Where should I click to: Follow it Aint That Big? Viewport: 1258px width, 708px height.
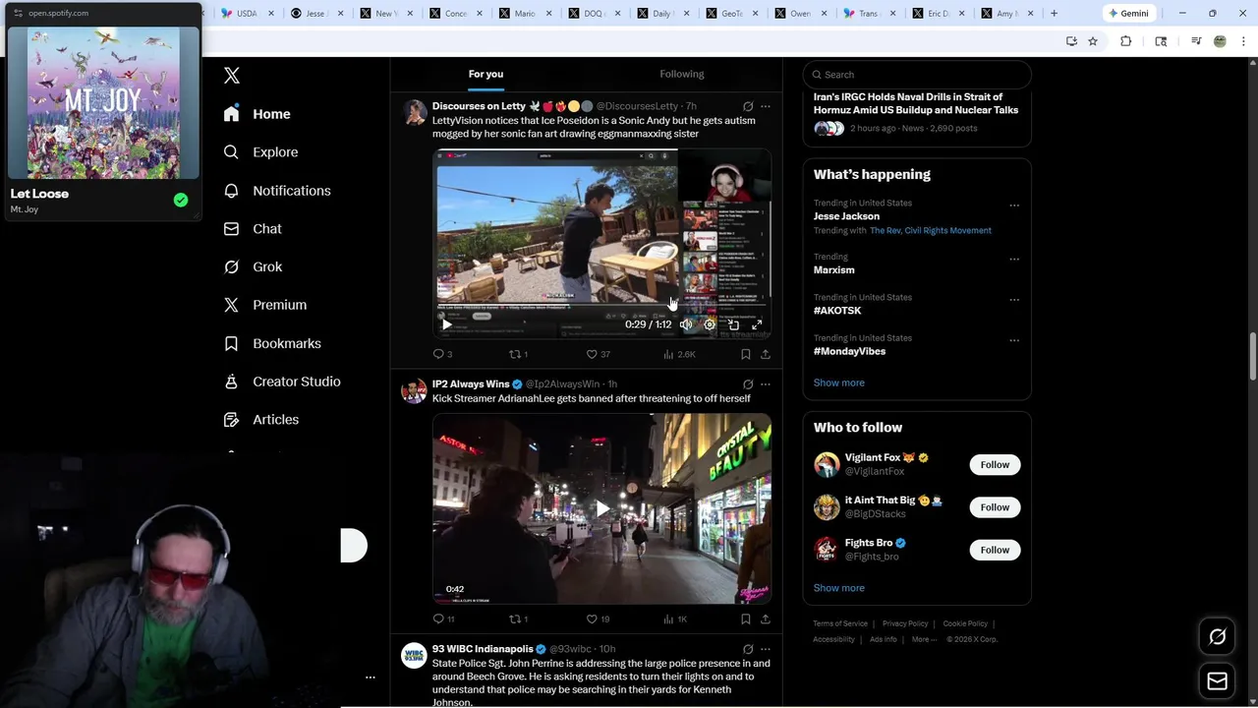(x=995, y=507)
